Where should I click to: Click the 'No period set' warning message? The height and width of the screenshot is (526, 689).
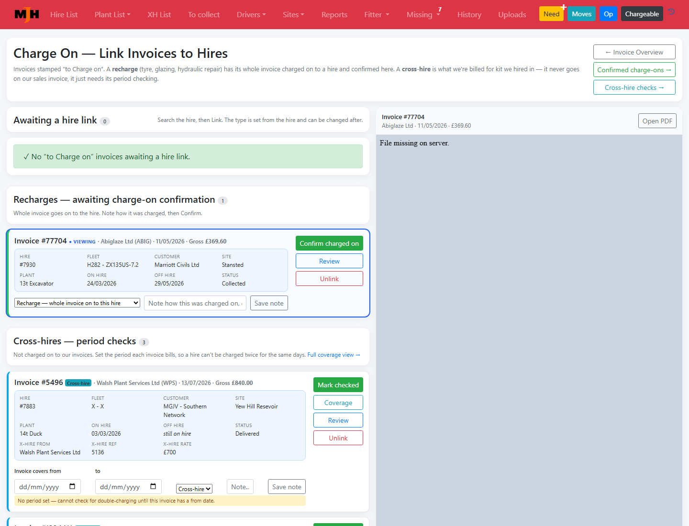pos(160,501)
